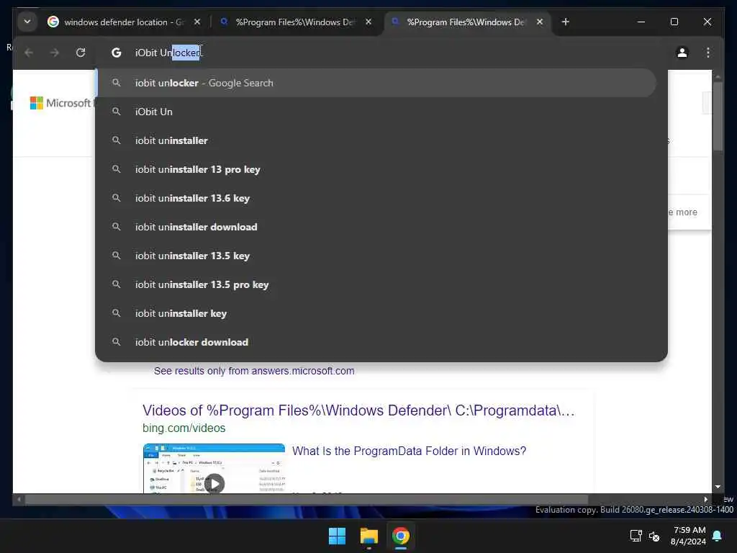Screen dimensions: 737x553
Task: Switch to the 'windows defender location' tab
Action: pos(122,22)
